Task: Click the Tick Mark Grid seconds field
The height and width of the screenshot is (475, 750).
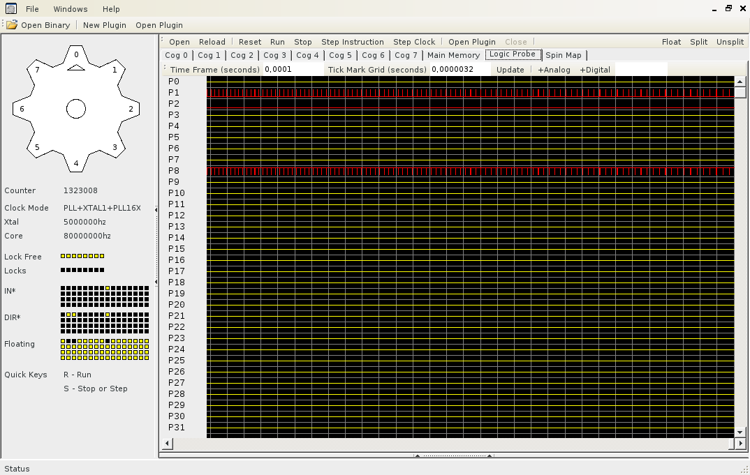Action: pos(459,70)
